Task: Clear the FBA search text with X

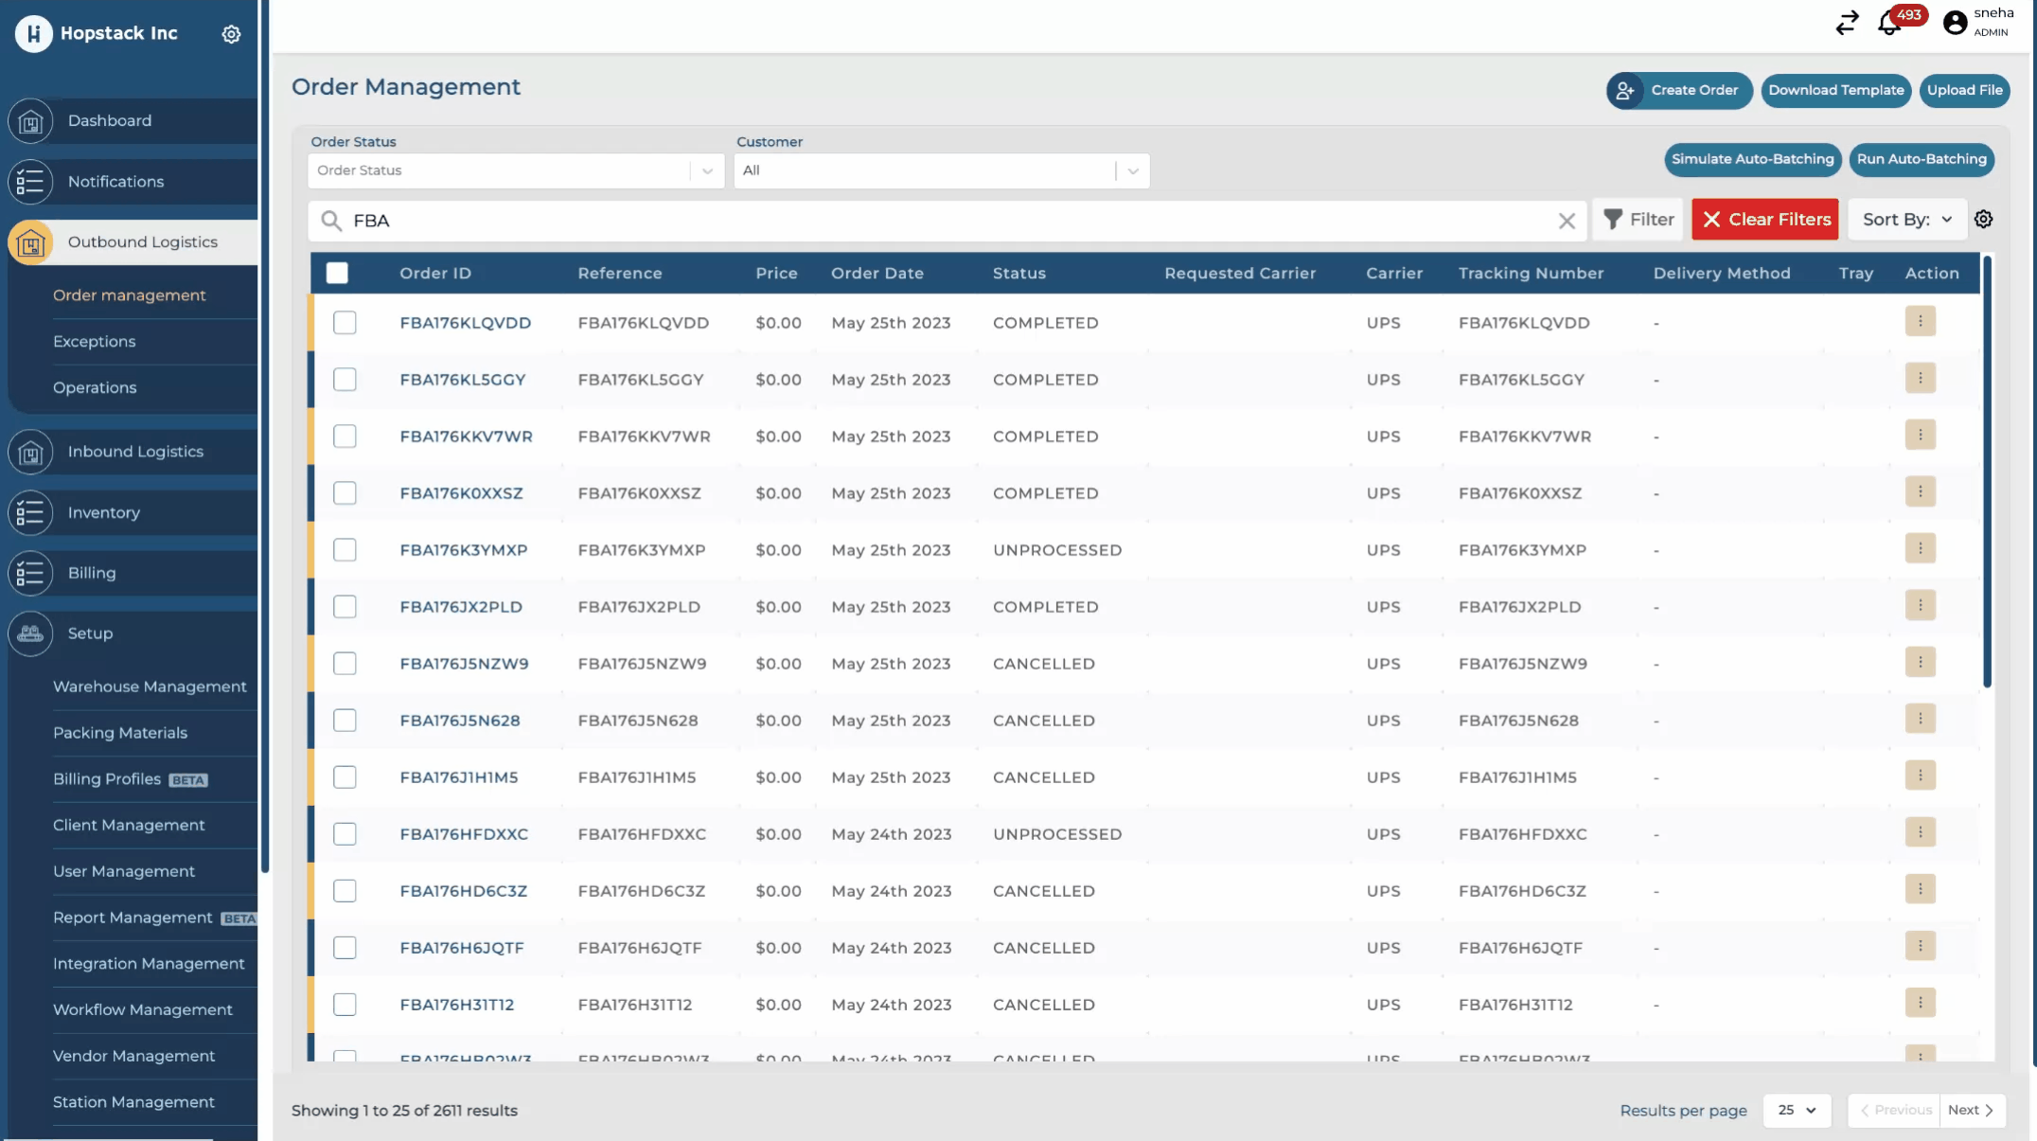Action: click(1567, 221)
